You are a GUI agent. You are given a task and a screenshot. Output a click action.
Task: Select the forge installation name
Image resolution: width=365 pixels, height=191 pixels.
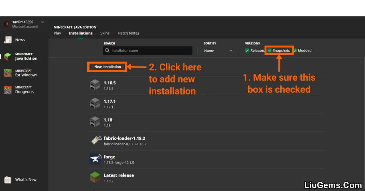[x=109, y=157]
